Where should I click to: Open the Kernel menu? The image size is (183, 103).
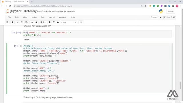point(52,17)
